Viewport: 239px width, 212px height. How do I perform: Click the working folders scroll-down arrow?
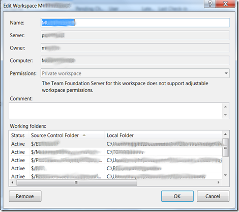225,175
